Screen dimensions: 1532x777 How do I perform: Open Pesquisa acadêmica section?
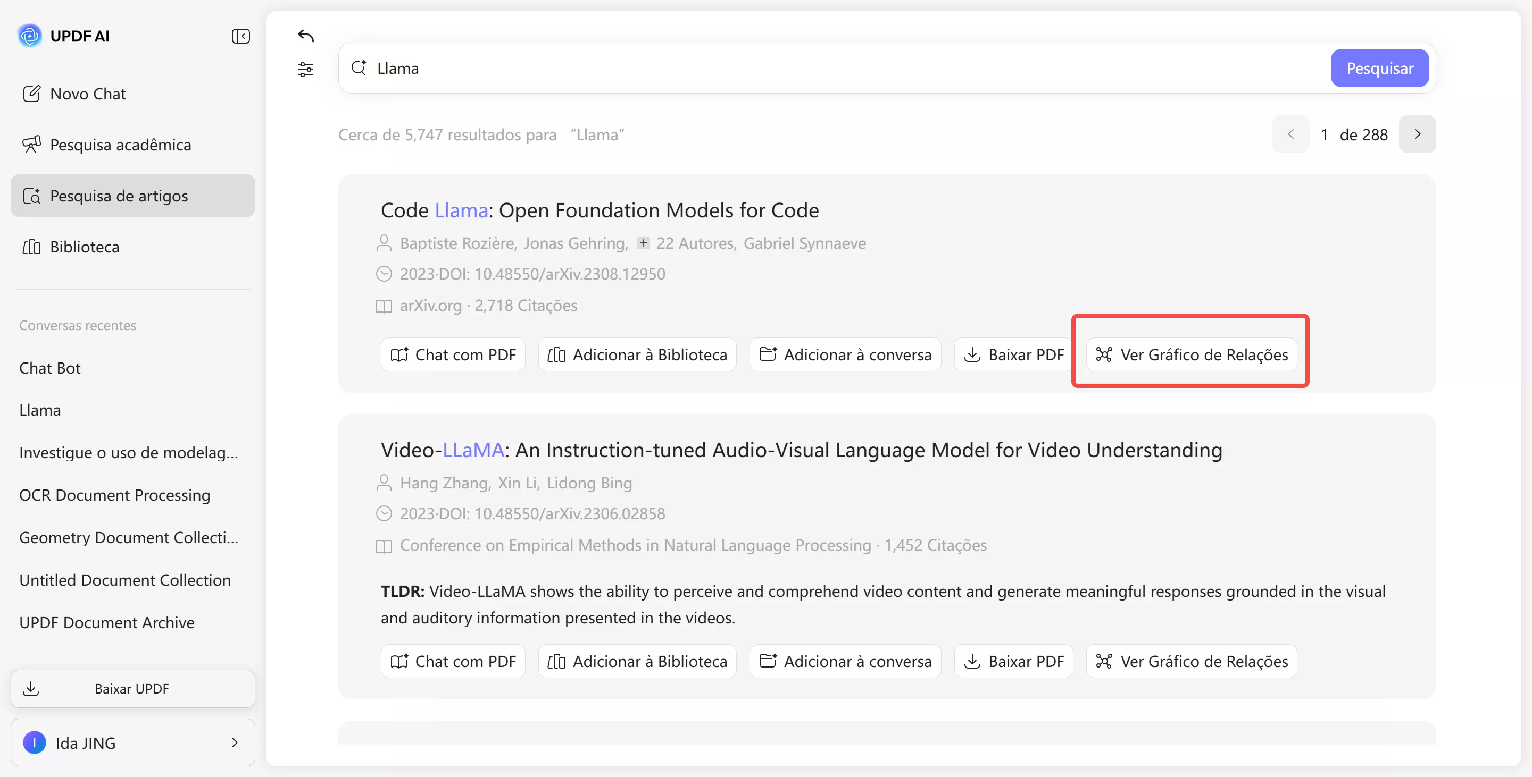(x=120, y=145)
